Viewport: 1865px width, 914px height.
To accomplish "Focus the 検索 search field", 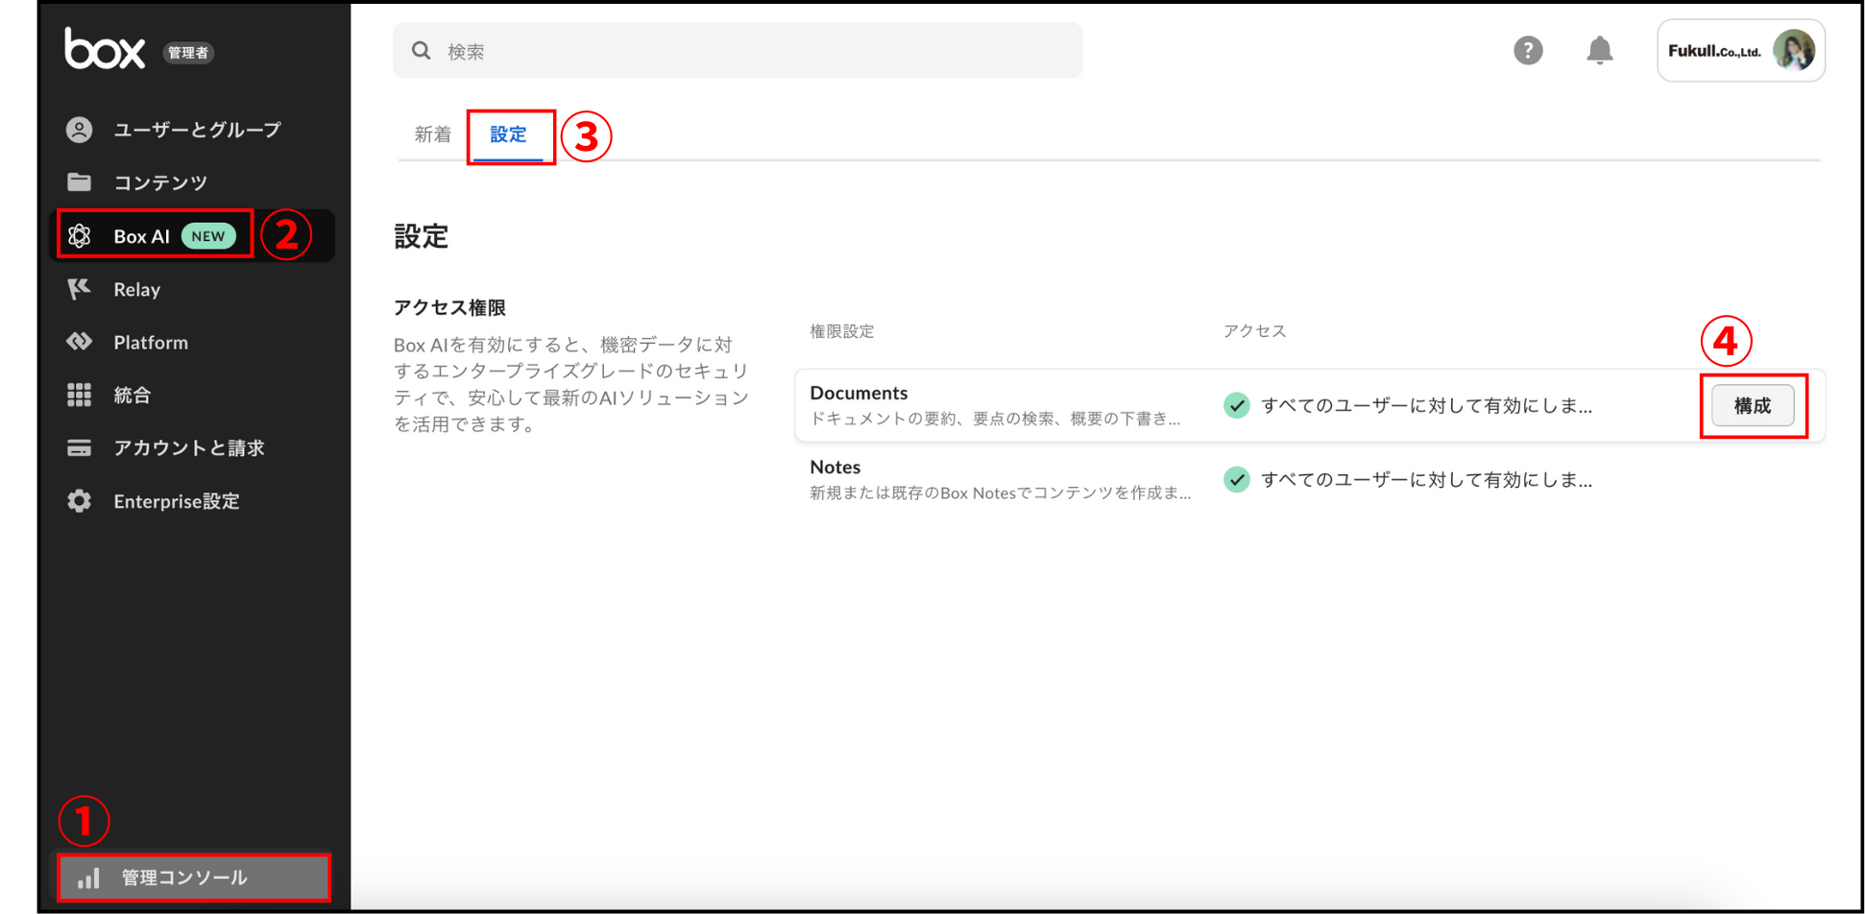I will (737, 51).
